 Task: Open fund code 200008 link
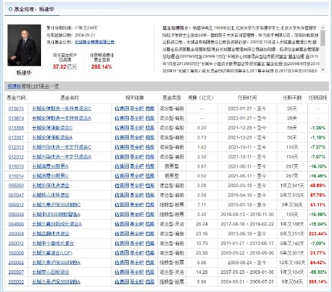[x=16, y=233]
